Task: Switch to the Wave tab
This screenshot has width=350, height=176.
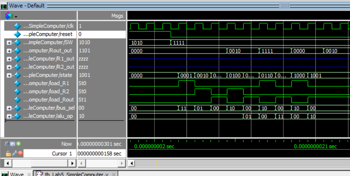Action: click(16, 174)
